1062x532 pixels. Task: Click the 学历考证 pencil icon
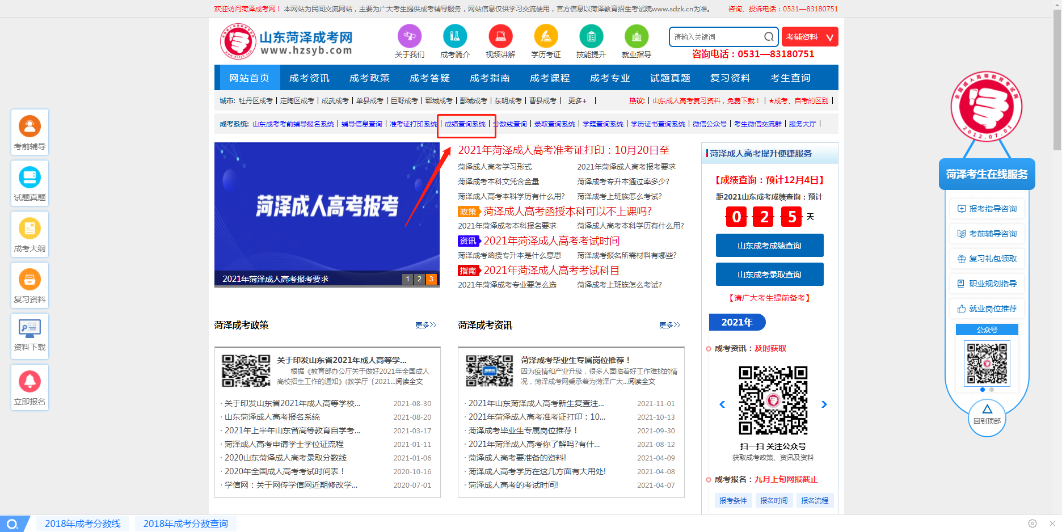tap(546, 36)
